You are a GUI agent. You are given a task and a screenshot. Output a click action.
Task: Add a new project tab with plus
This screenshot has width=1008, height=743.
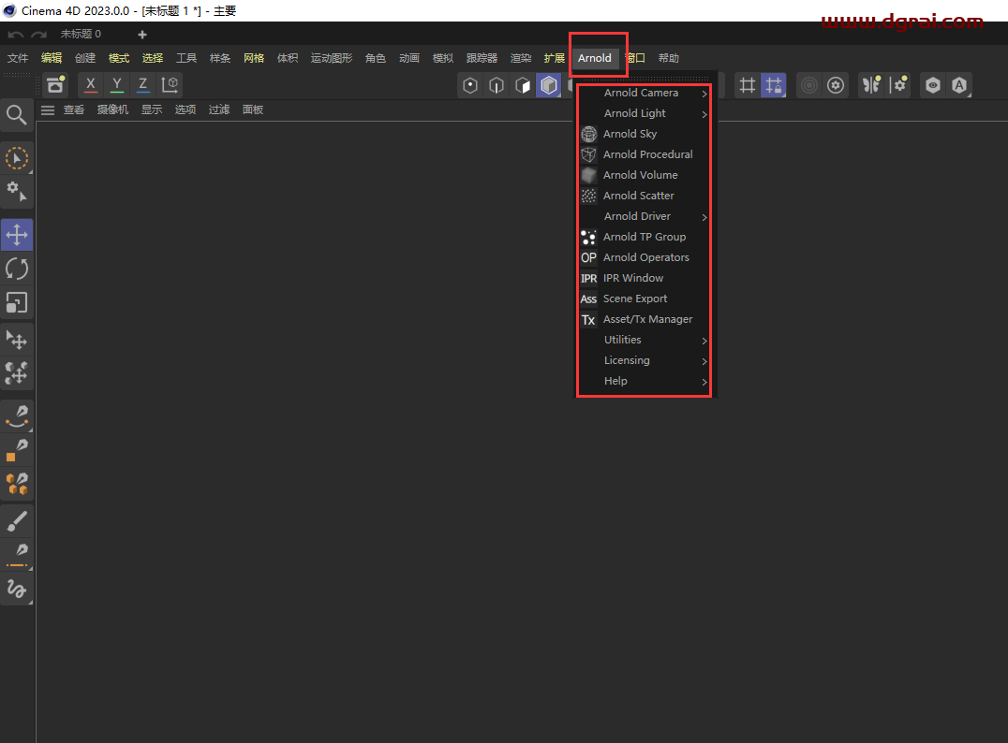(x=142, y=35)
